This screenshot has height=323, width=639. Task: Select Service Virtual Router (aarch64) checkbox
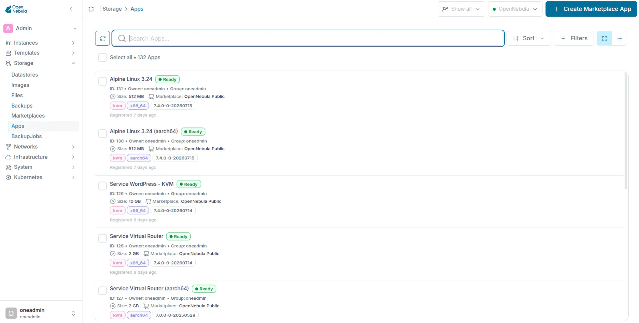[x=102, y=291]
